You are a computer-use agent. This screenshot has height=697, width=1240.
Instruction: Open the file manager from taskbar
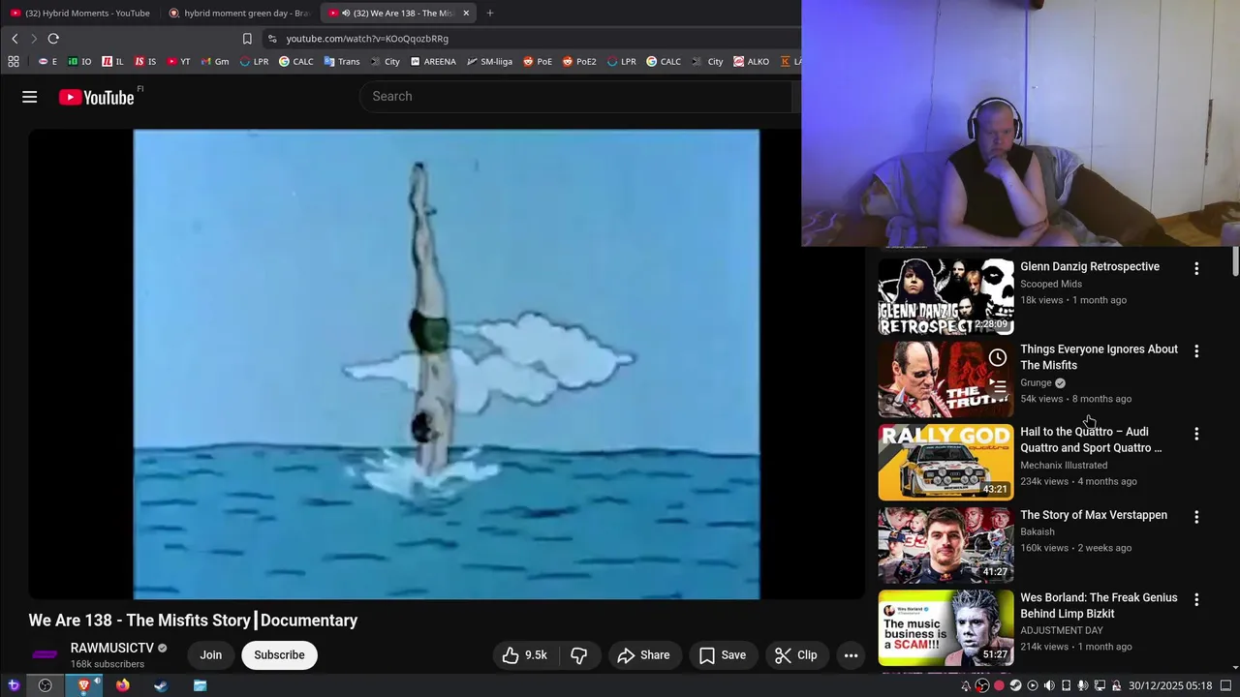200,685
